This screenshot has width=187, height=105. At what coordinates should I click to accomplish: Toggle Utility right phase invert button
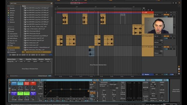coord(155,84)
